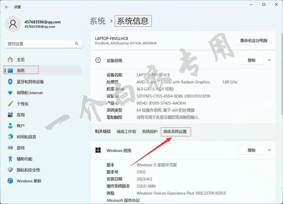The width and height of the screenshot is (283, 204).
Task: Click the Windows Feature Experience Pack text
Action: (x=181, y=193)
